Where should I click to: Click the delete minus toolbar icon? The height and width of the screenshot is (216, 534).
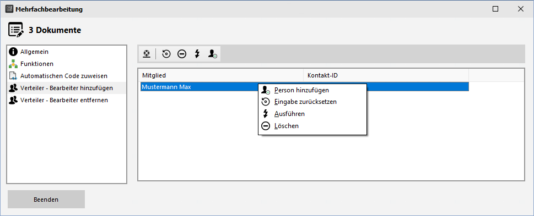click(x=182, y=54)
